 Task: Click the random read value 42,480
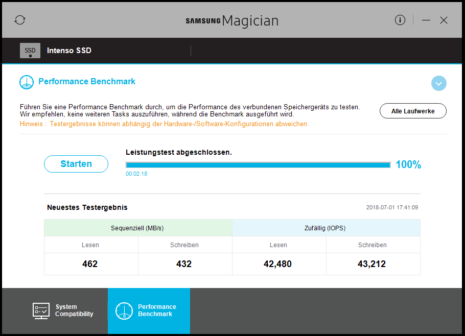click(277, 263)
